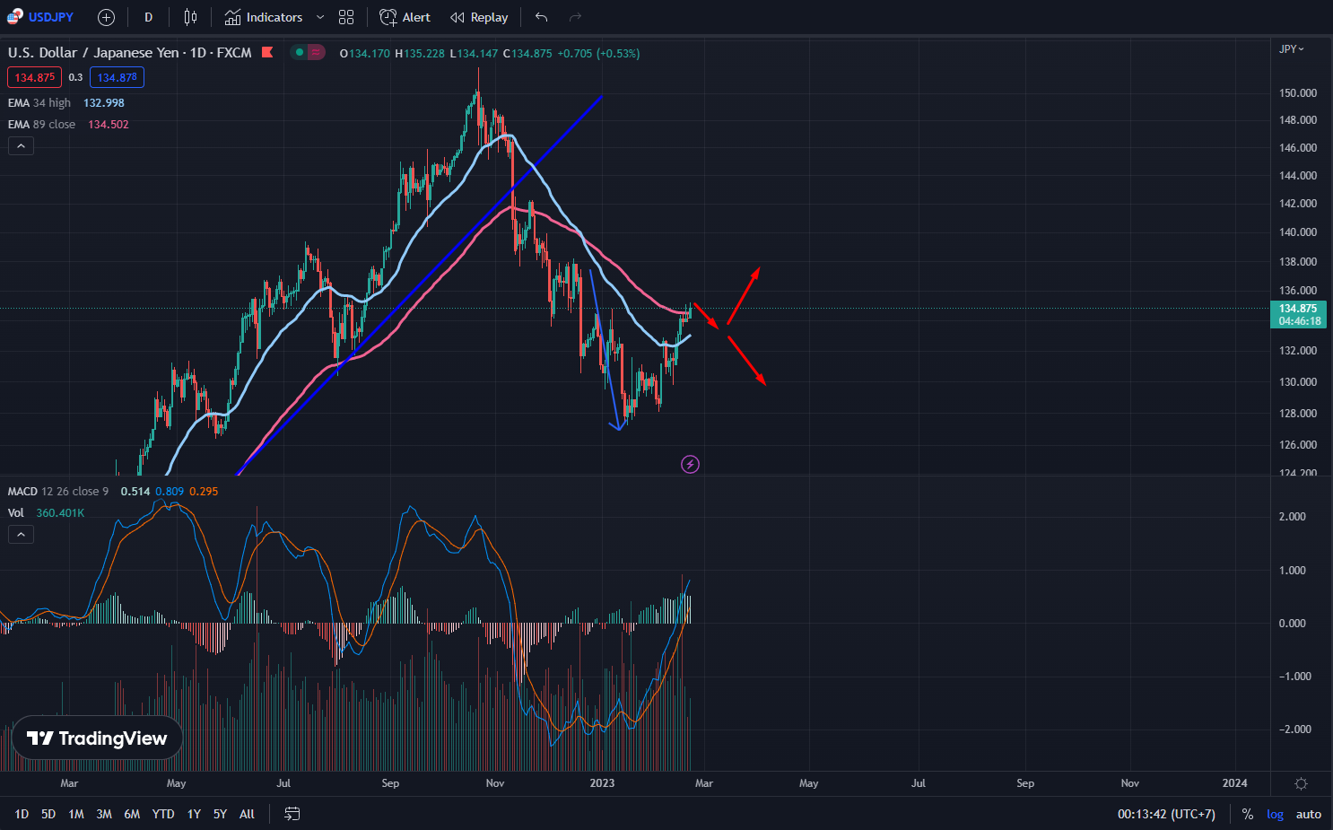Open the candlestick chart style selector

click(x=190, y=17)
